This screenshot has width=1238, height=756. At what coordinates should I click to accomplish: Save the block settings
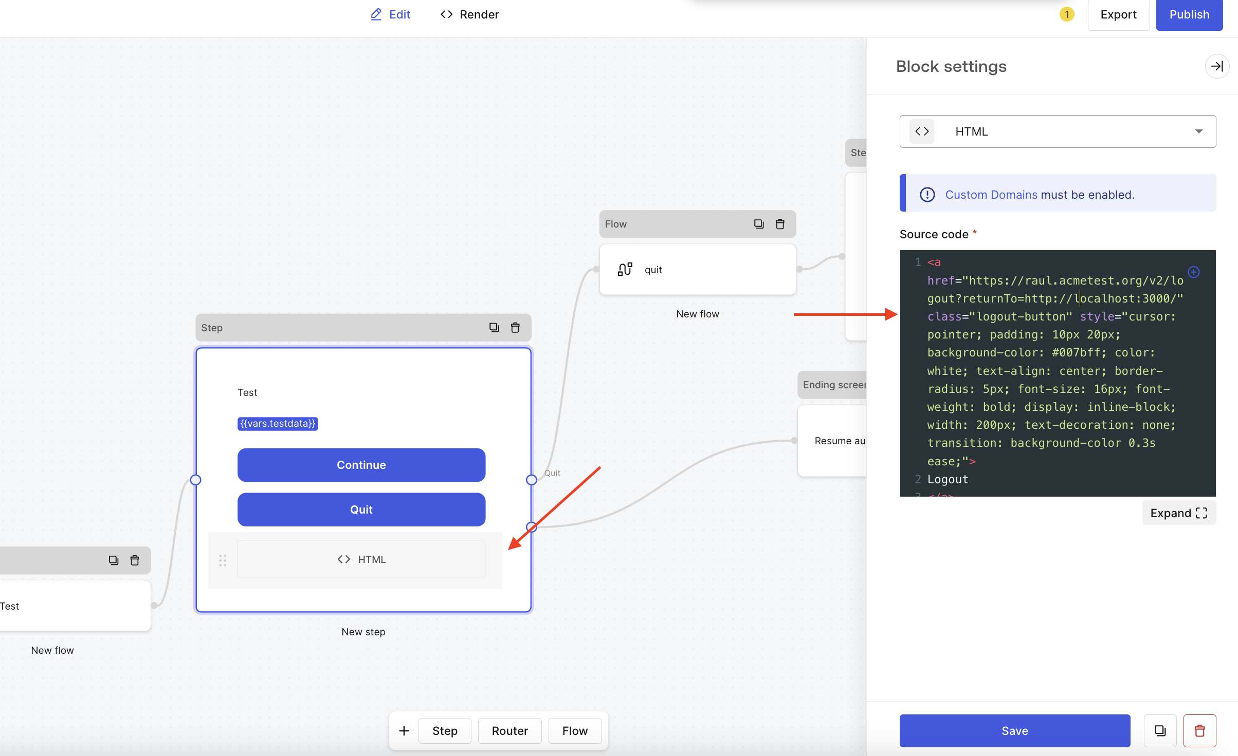[x=1014, y=730]
